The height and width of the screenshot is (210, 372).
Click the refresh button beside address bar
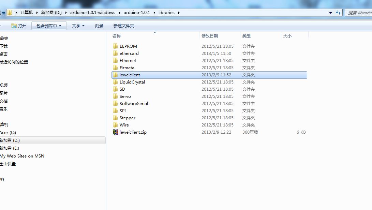click(338, 13)
